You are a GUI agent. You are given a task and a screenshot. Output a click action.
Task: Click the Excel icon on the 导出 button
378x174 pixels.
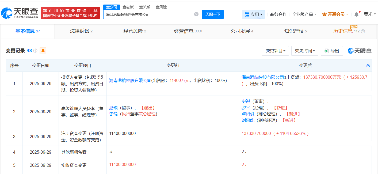tap(327, 51)
